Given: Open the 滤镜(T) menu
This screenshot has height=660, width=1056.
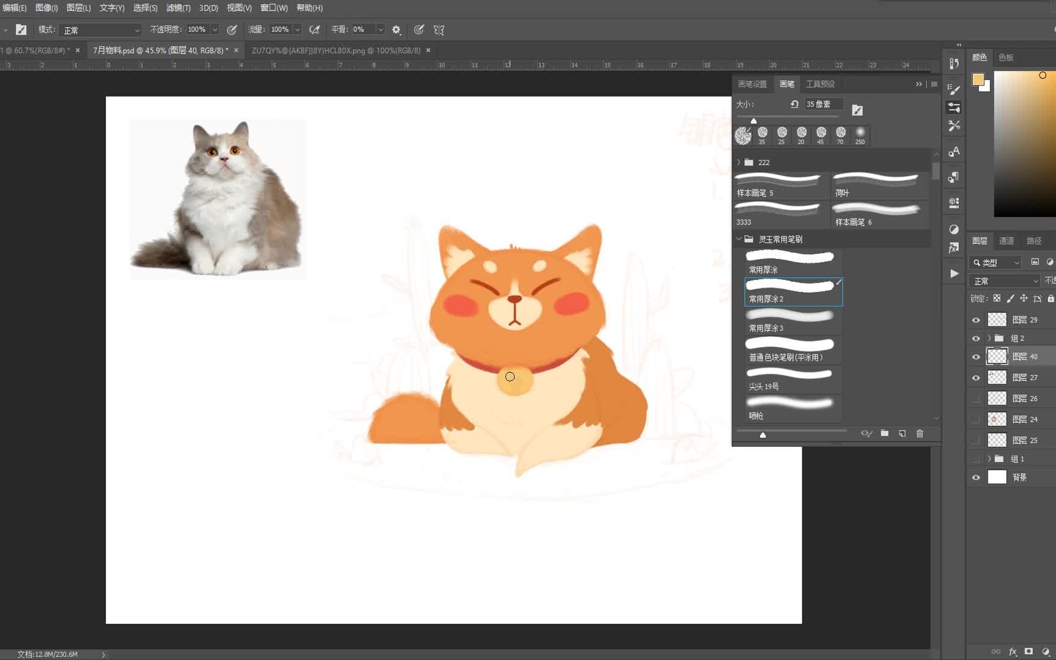Looking at the screenshot, I should point(178,8).
